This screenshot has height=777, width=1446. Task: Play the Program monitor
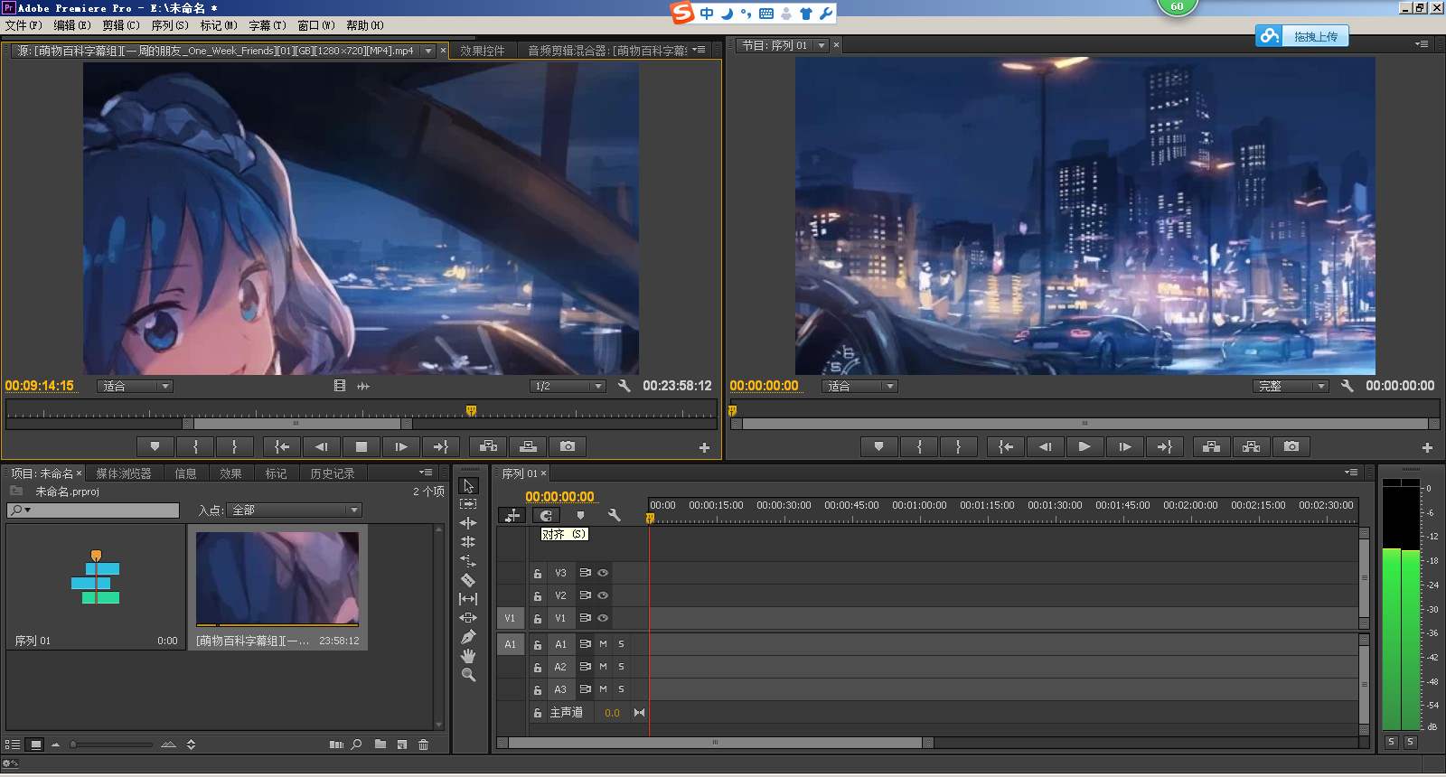point(1084,446)
